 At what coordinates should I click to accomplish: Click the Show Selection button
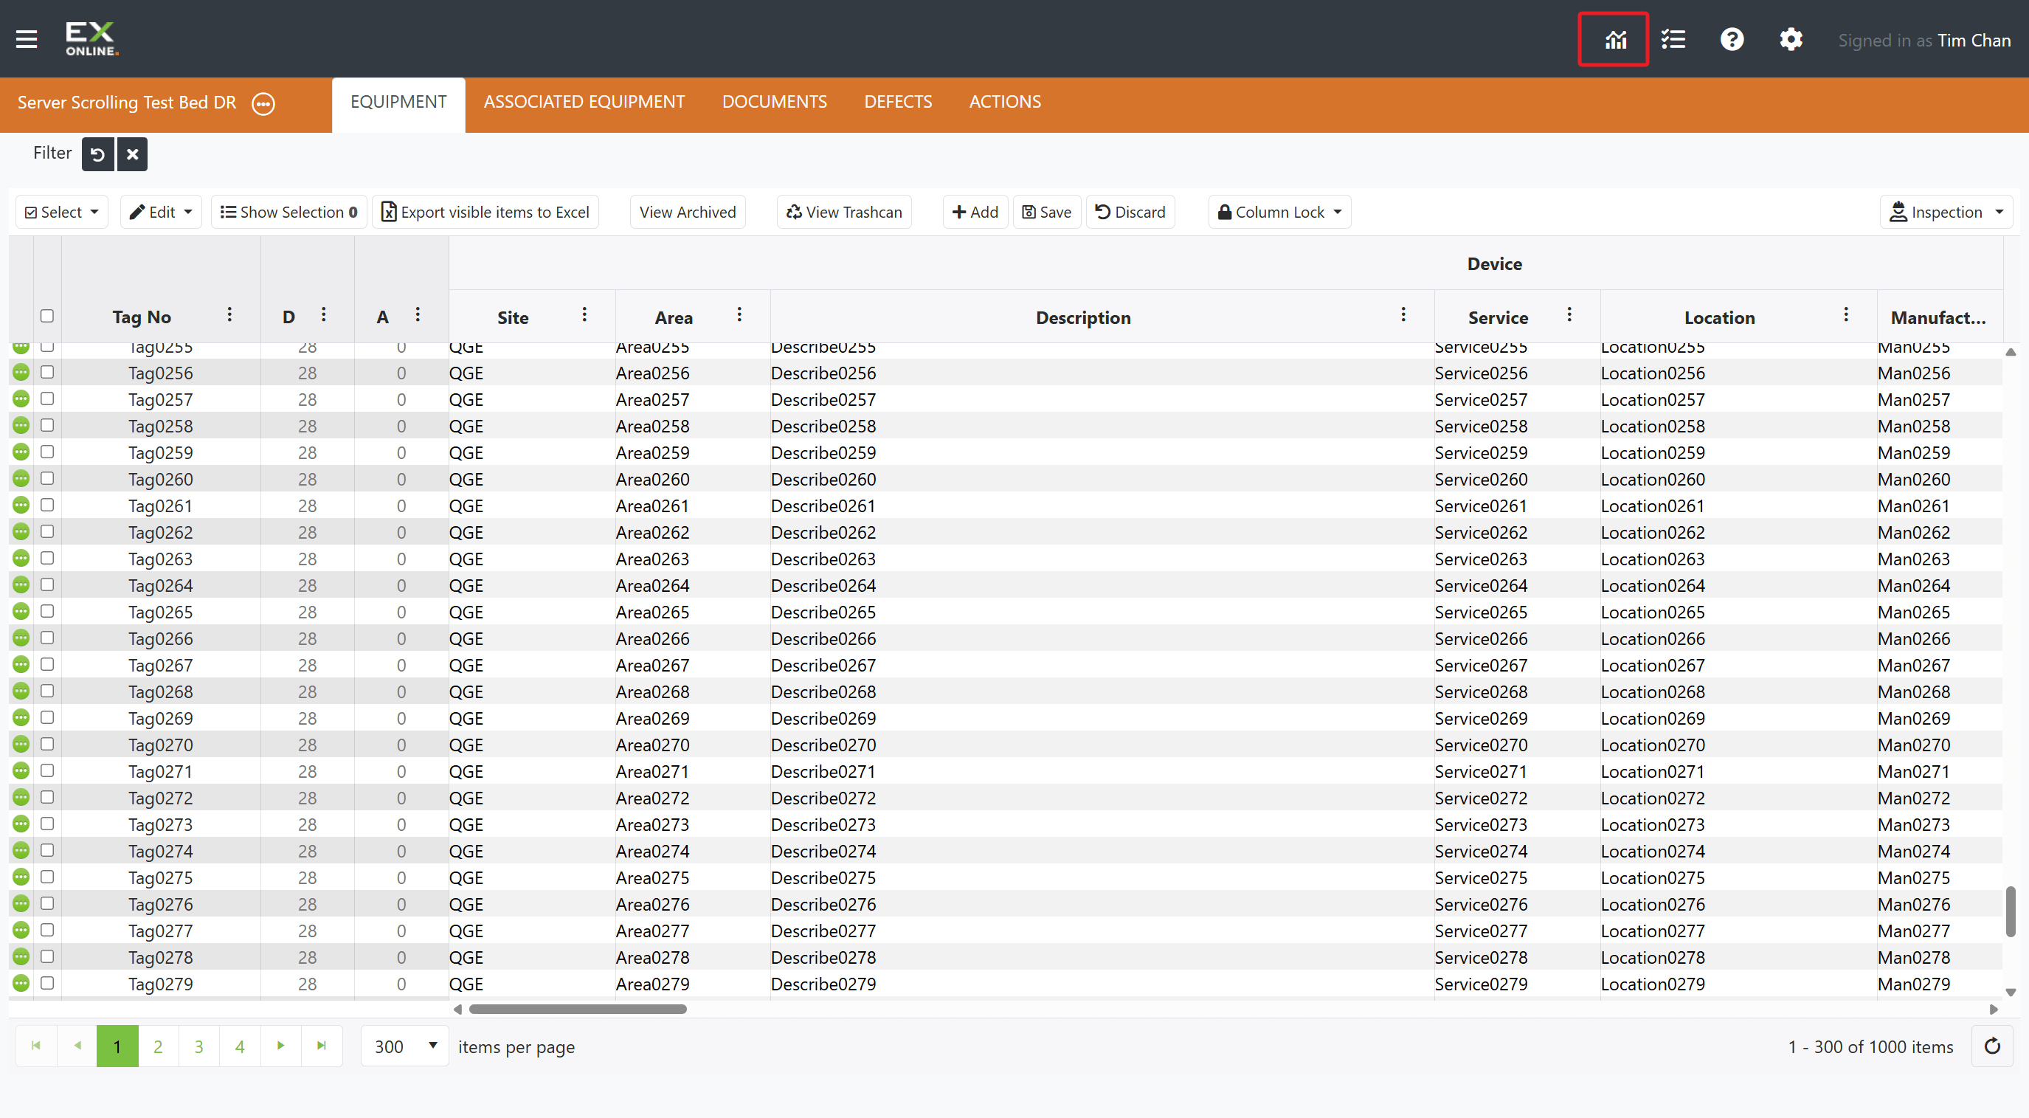(x=289, y=212)
